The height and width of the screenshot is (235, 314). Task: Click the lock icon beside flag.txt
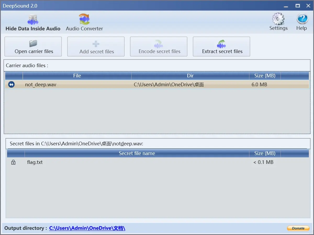click(x=13, y=162)
